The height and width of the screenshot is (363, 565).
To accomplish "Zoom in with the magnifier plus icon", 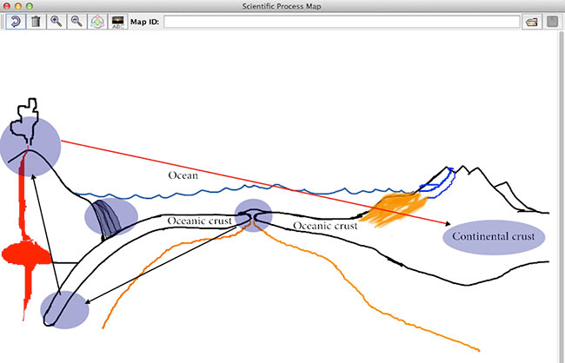I will 56,22.
